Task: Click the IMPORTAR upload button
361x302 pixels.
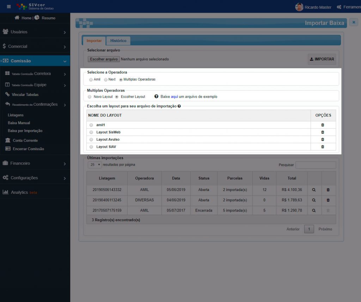Action: click(322, 59)
